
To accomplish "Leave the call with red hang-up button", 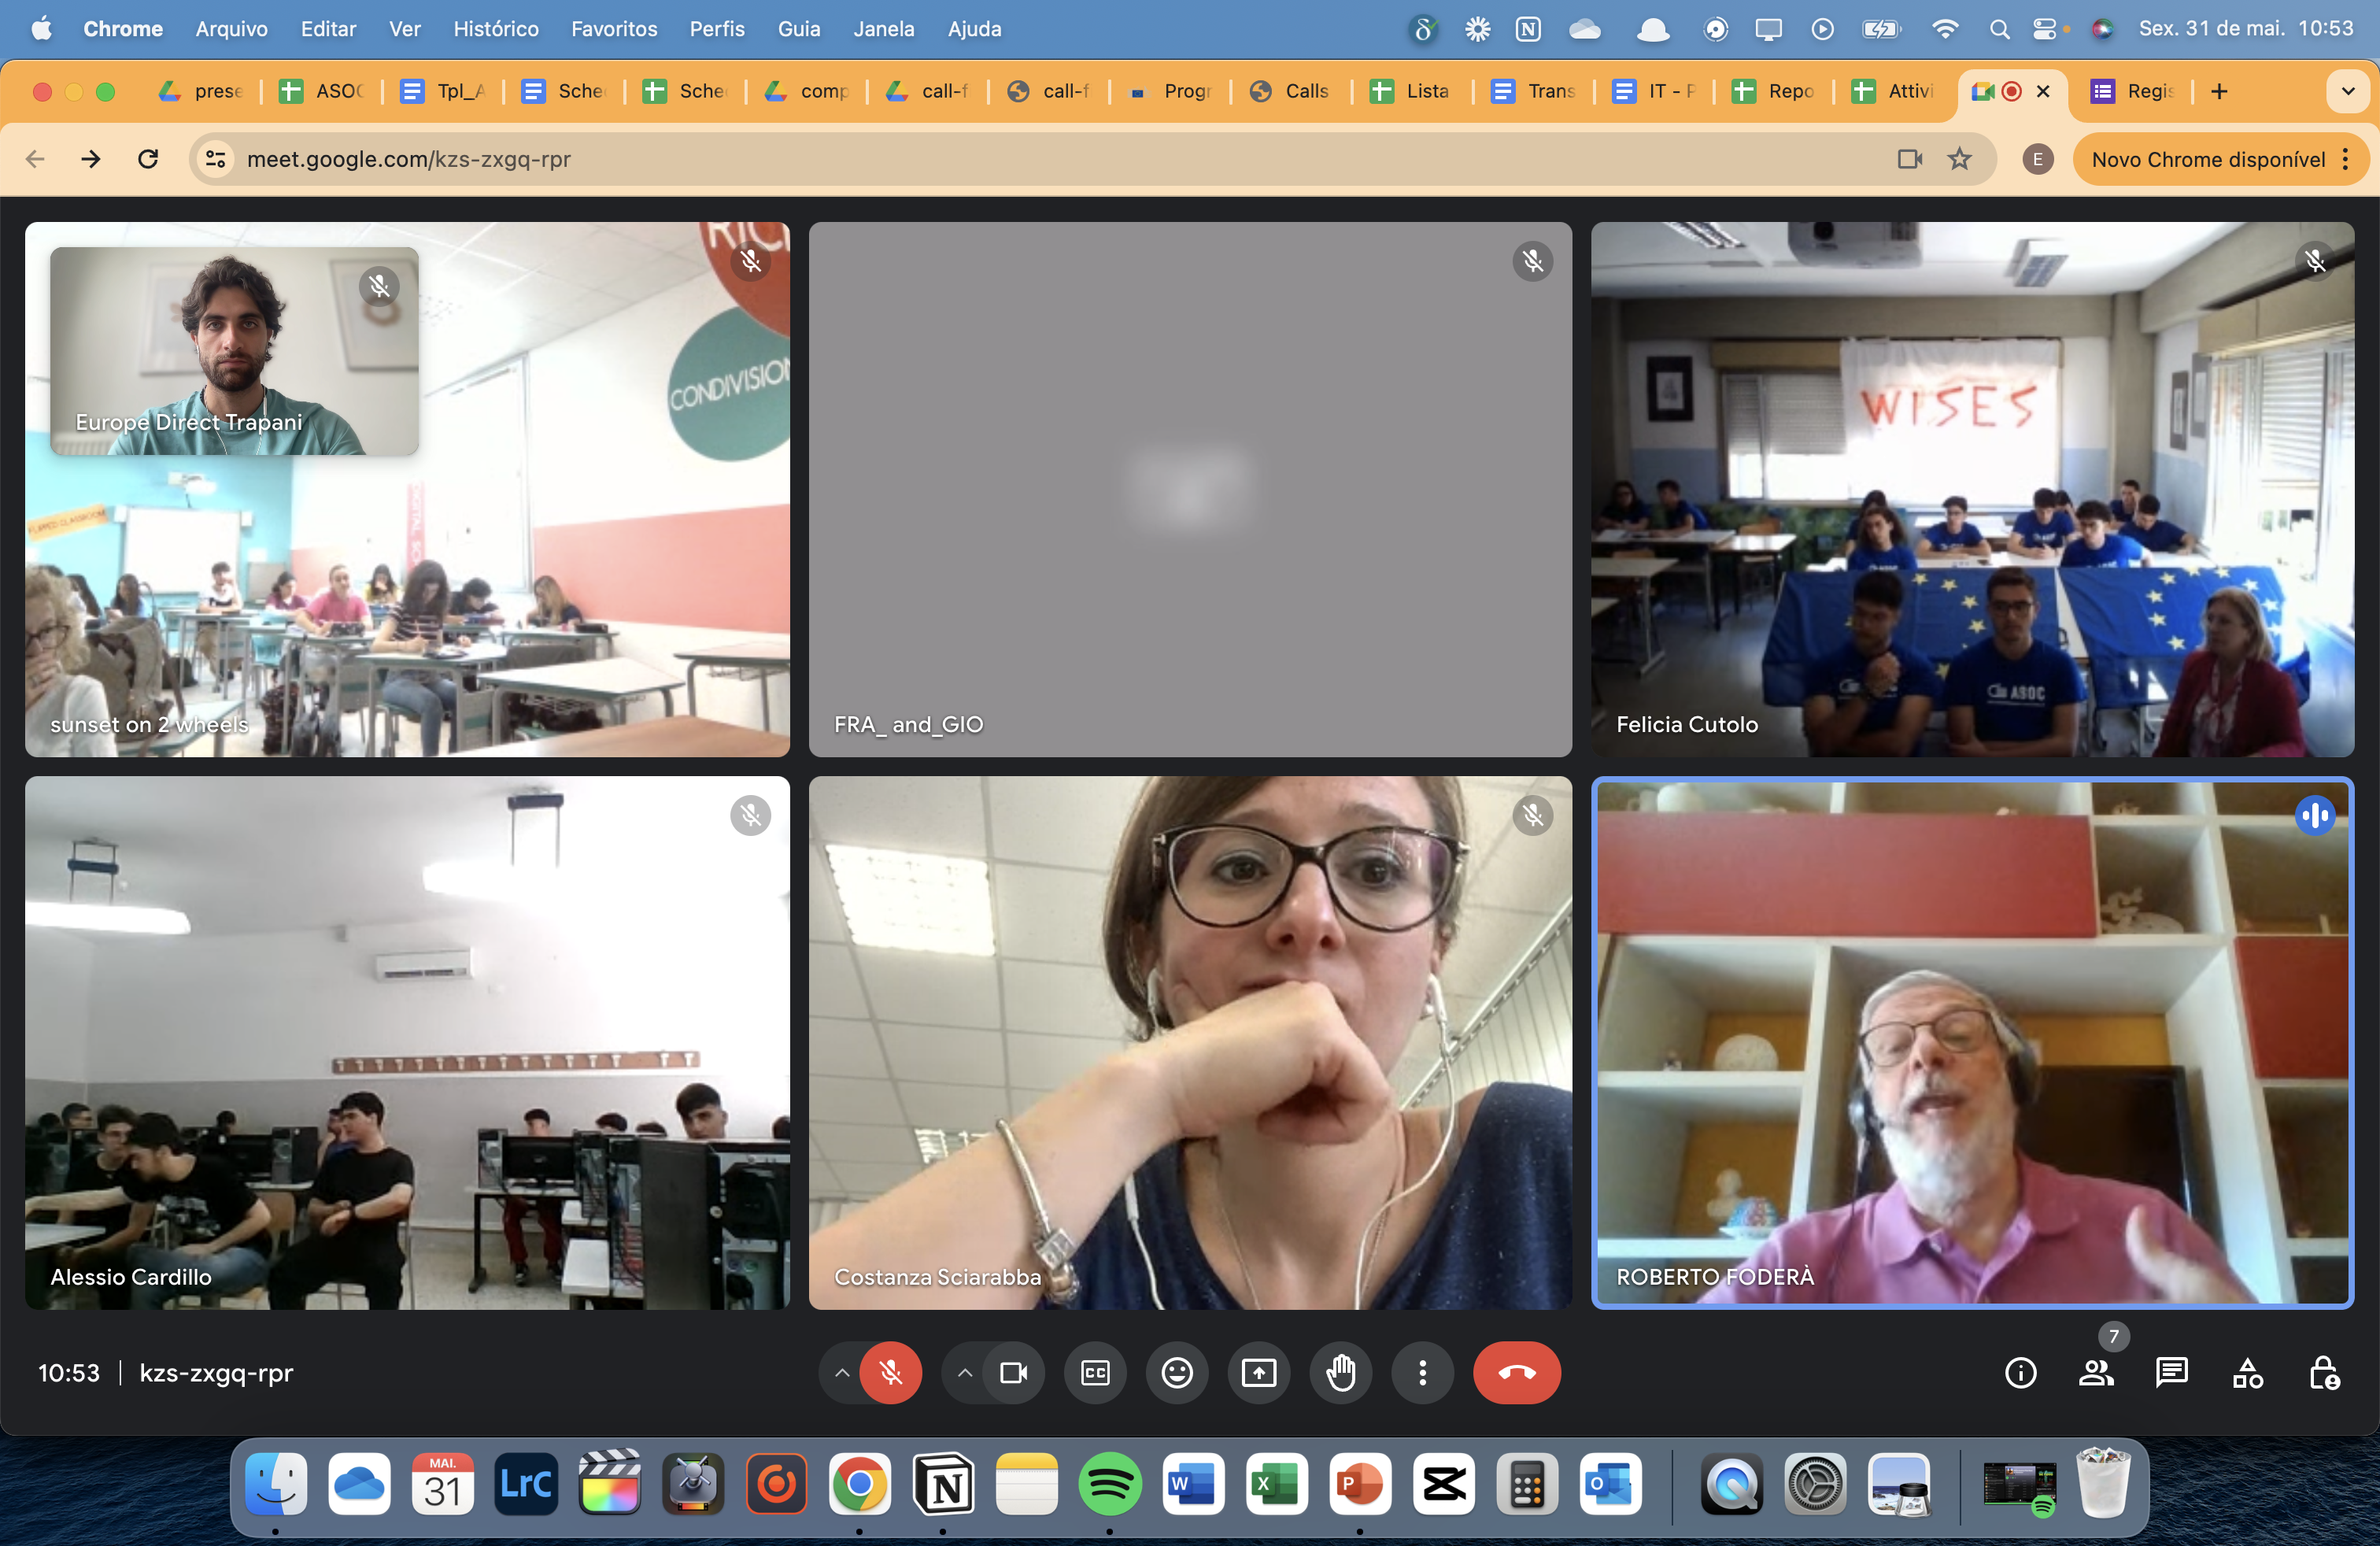I will [x=1516, y=1373].
